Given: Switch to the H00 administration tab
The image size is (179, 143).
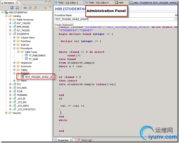Looking at the screenshot, I should coord(119,3).
